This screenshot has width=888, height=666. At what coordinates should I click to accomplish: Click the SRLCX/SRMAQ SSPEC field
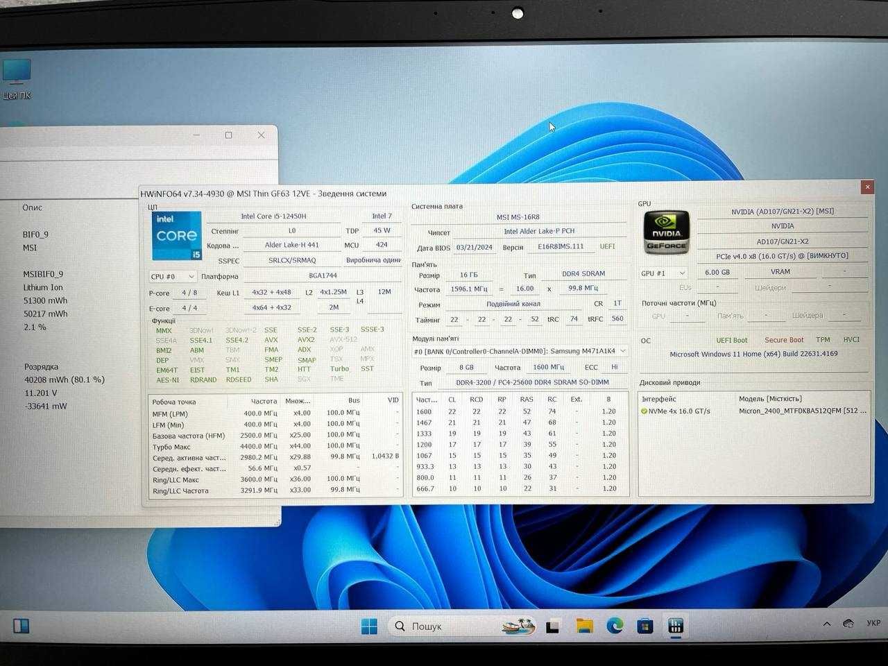[292, 260]
